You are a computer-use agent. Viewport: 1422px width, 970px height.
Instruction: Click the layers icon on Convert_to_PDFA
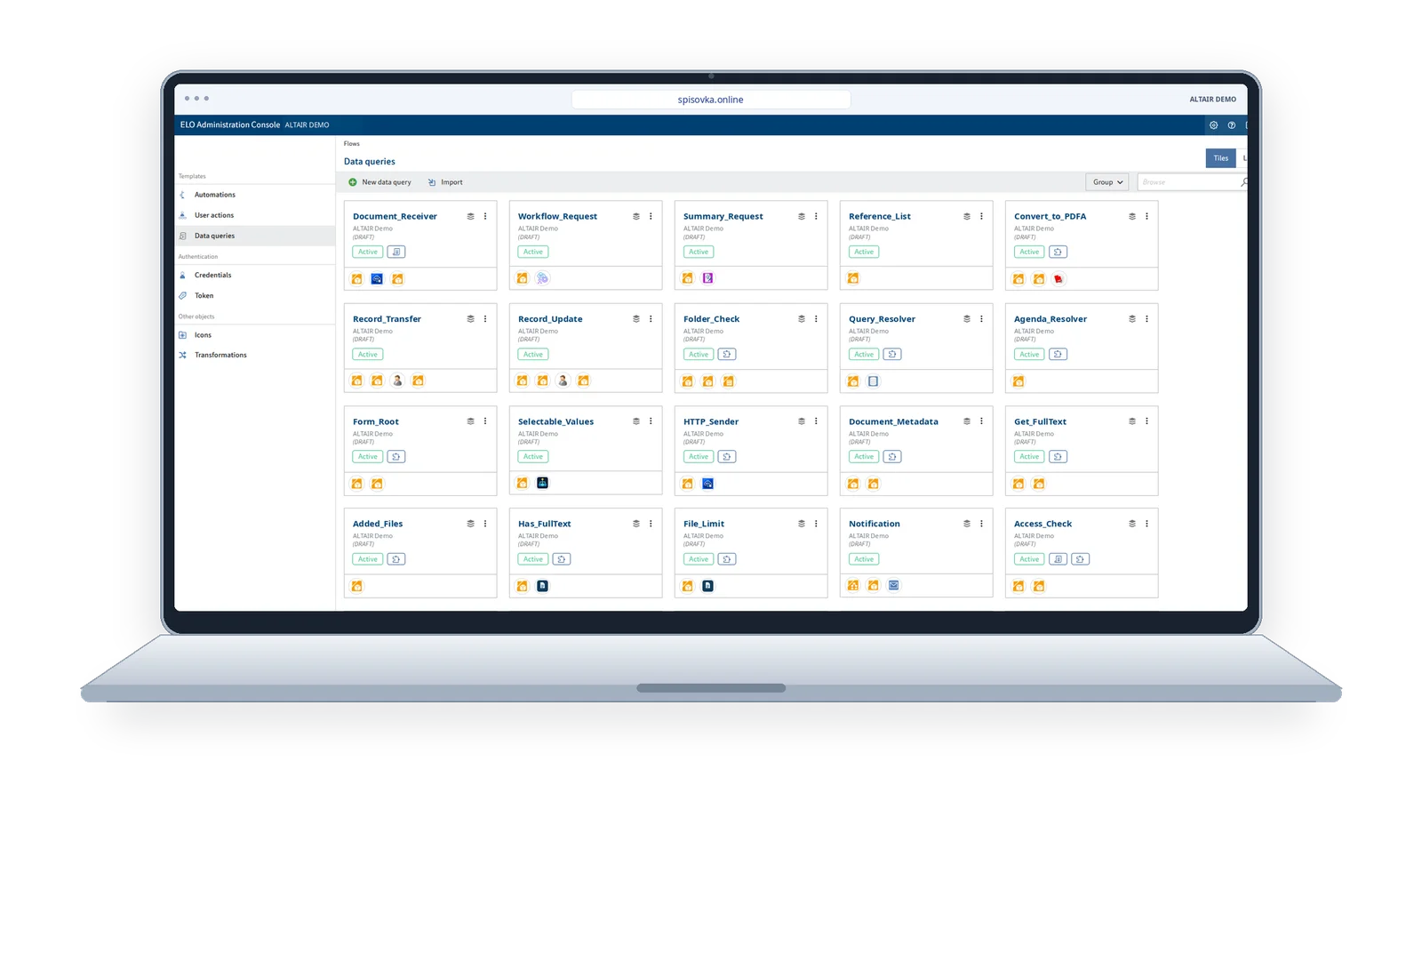1132,216
